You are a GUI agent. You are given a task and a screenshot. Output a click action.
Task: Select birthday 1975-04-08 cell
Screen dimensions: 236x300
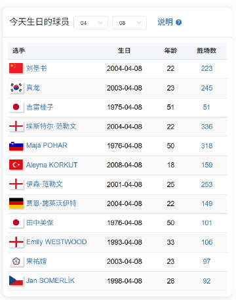125,107
